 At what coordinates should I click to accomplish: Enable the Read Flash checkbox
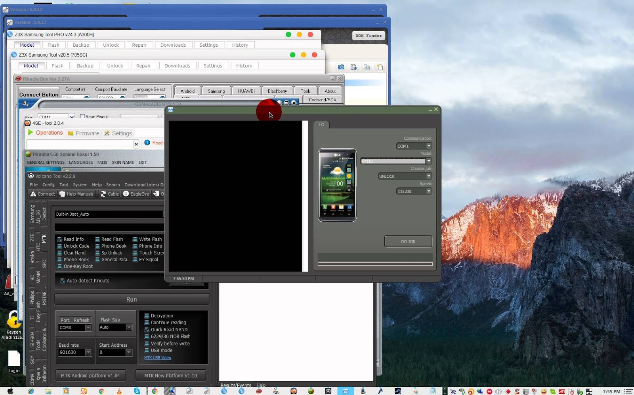click(97, 239)
